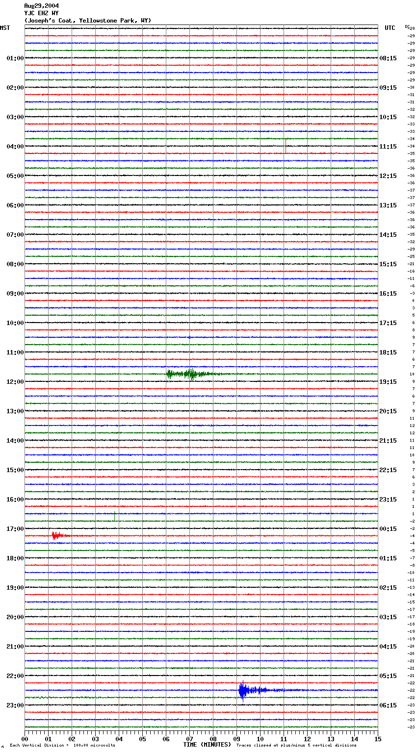Click the Traces clipped at plus/minus 5 footnote
Screen dimensions: 417x752
[296, 746]
